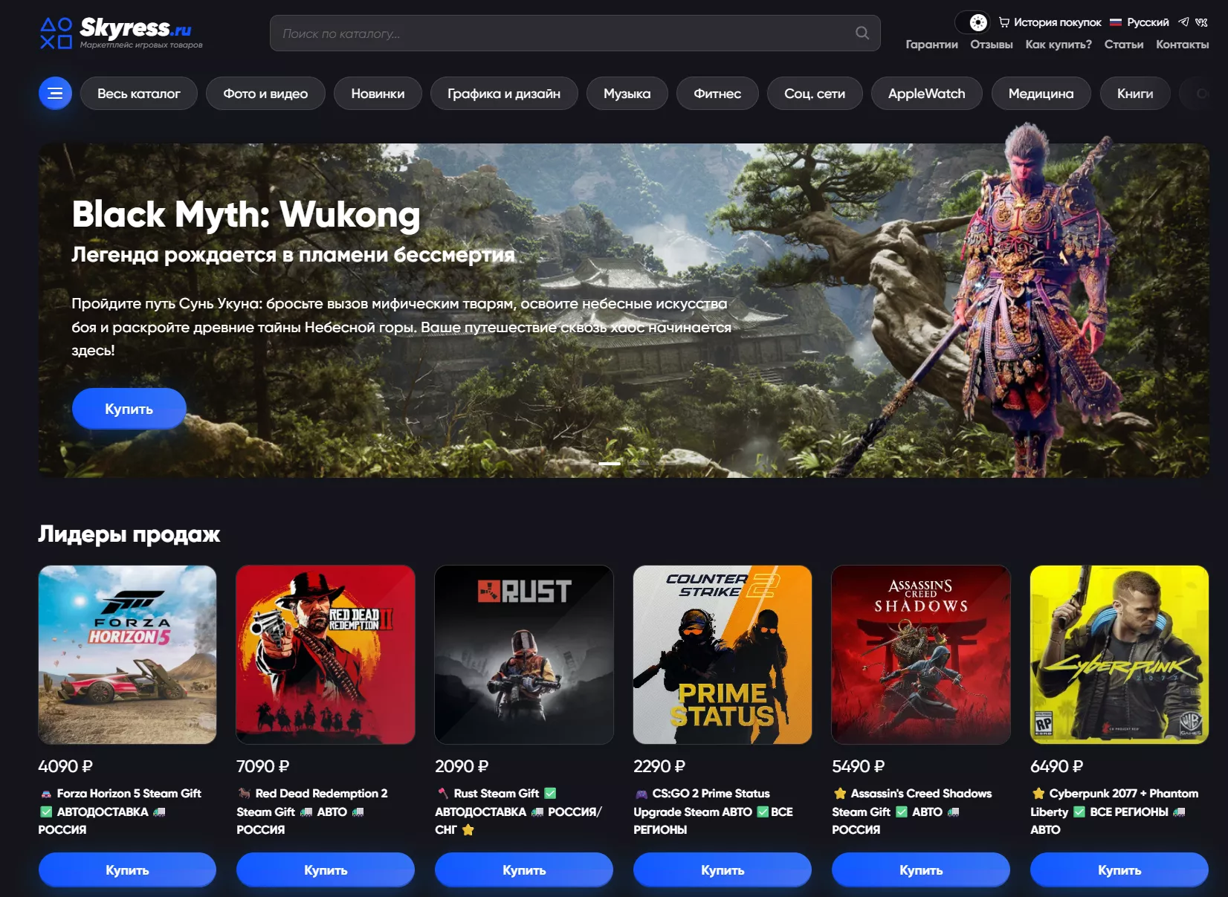The image size is (1228, 897).
Task: Select the AppleWatch category
Action: (927, 94)
